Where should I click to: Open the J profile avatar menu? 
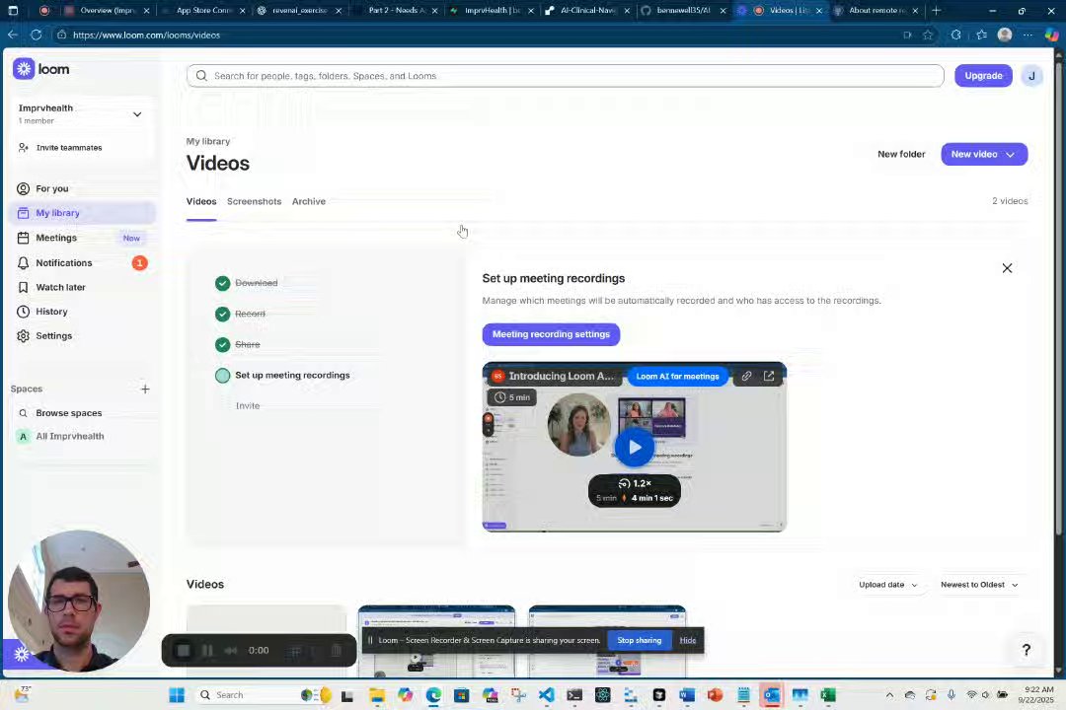coord(1031,75)
